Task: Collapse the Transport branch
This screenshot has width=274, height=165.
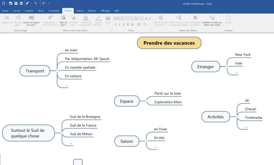Action: [x=56, y=71]
